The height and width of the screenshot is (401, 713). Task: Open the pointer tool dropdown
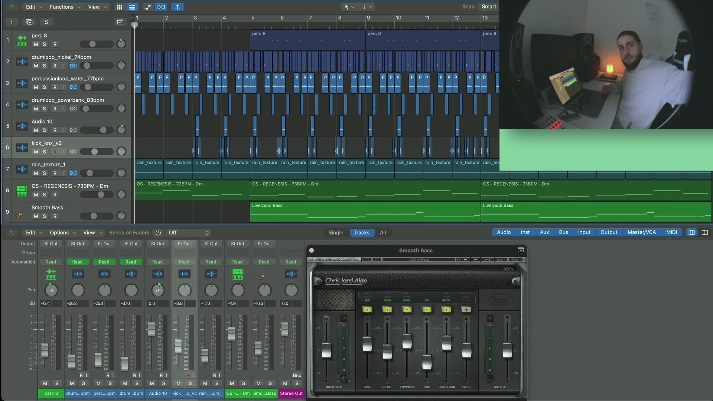tap(349, 7)
